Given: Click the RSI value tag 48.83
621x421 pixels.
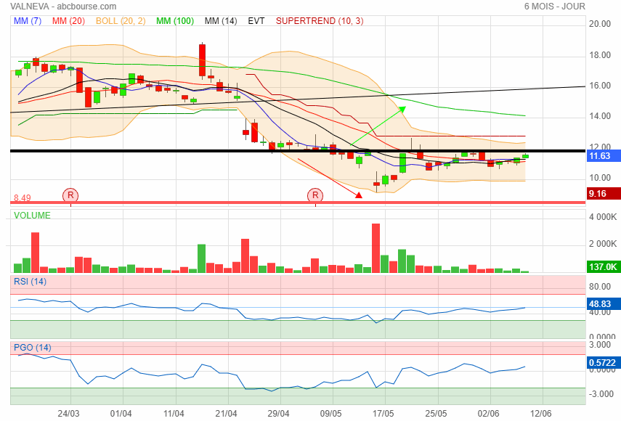Looking at the screenshot, I should point(604,304).
